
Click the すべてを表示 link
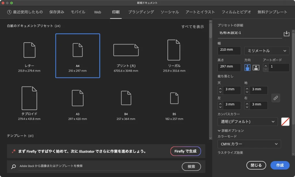point(193,27)
